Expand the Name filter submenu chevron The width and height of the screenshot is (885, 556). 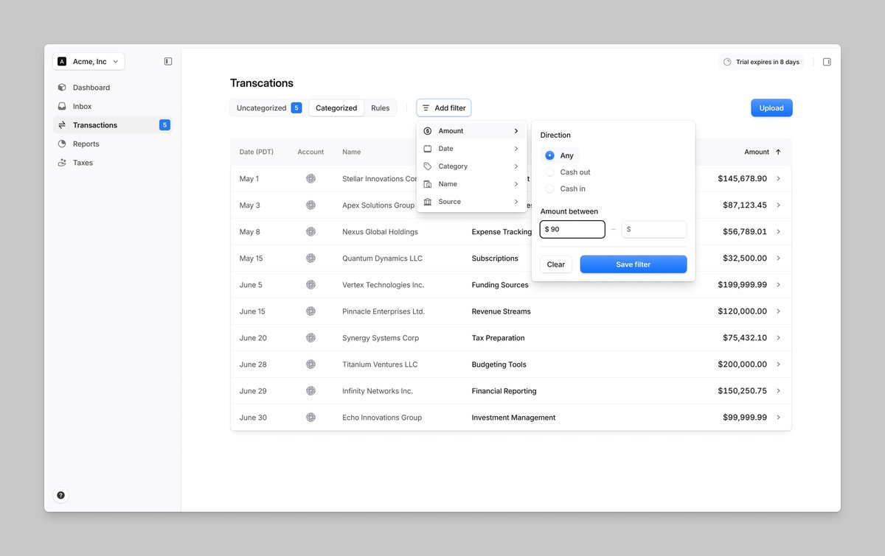coord(516,184)
